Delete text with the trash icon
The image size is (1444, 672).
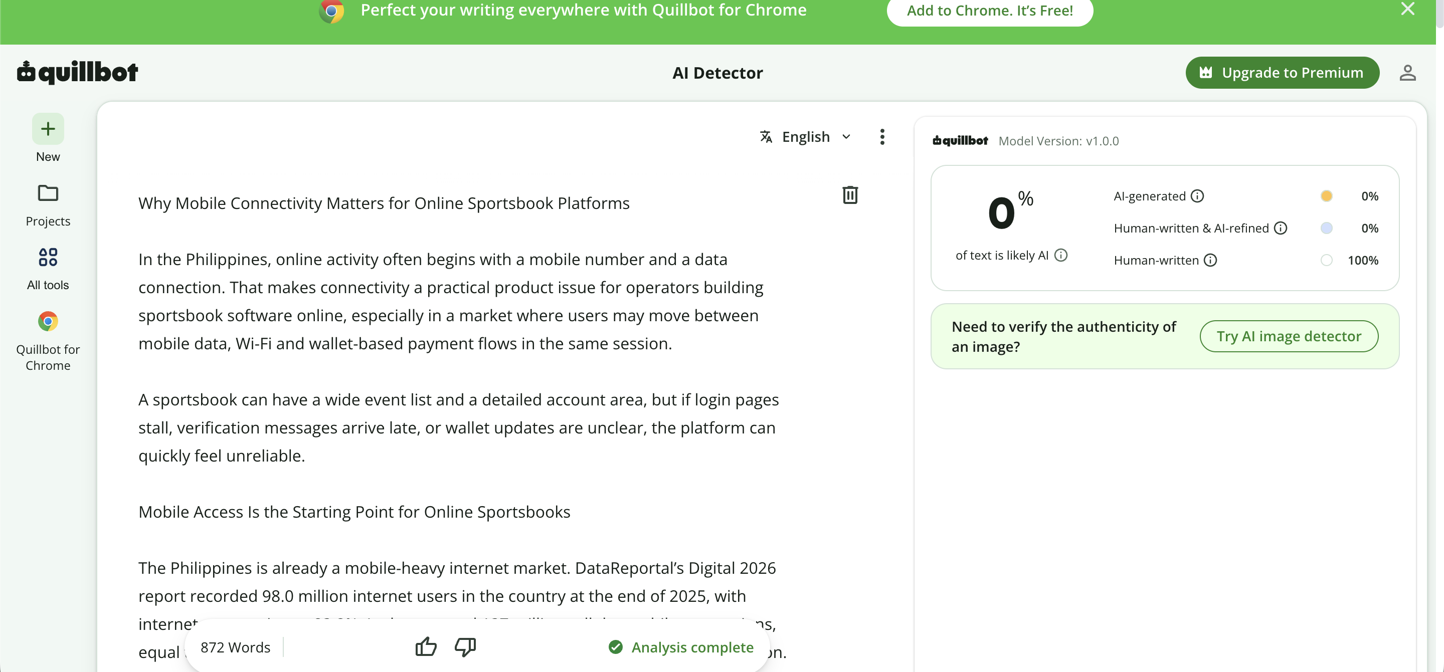(x=850, y=195)
